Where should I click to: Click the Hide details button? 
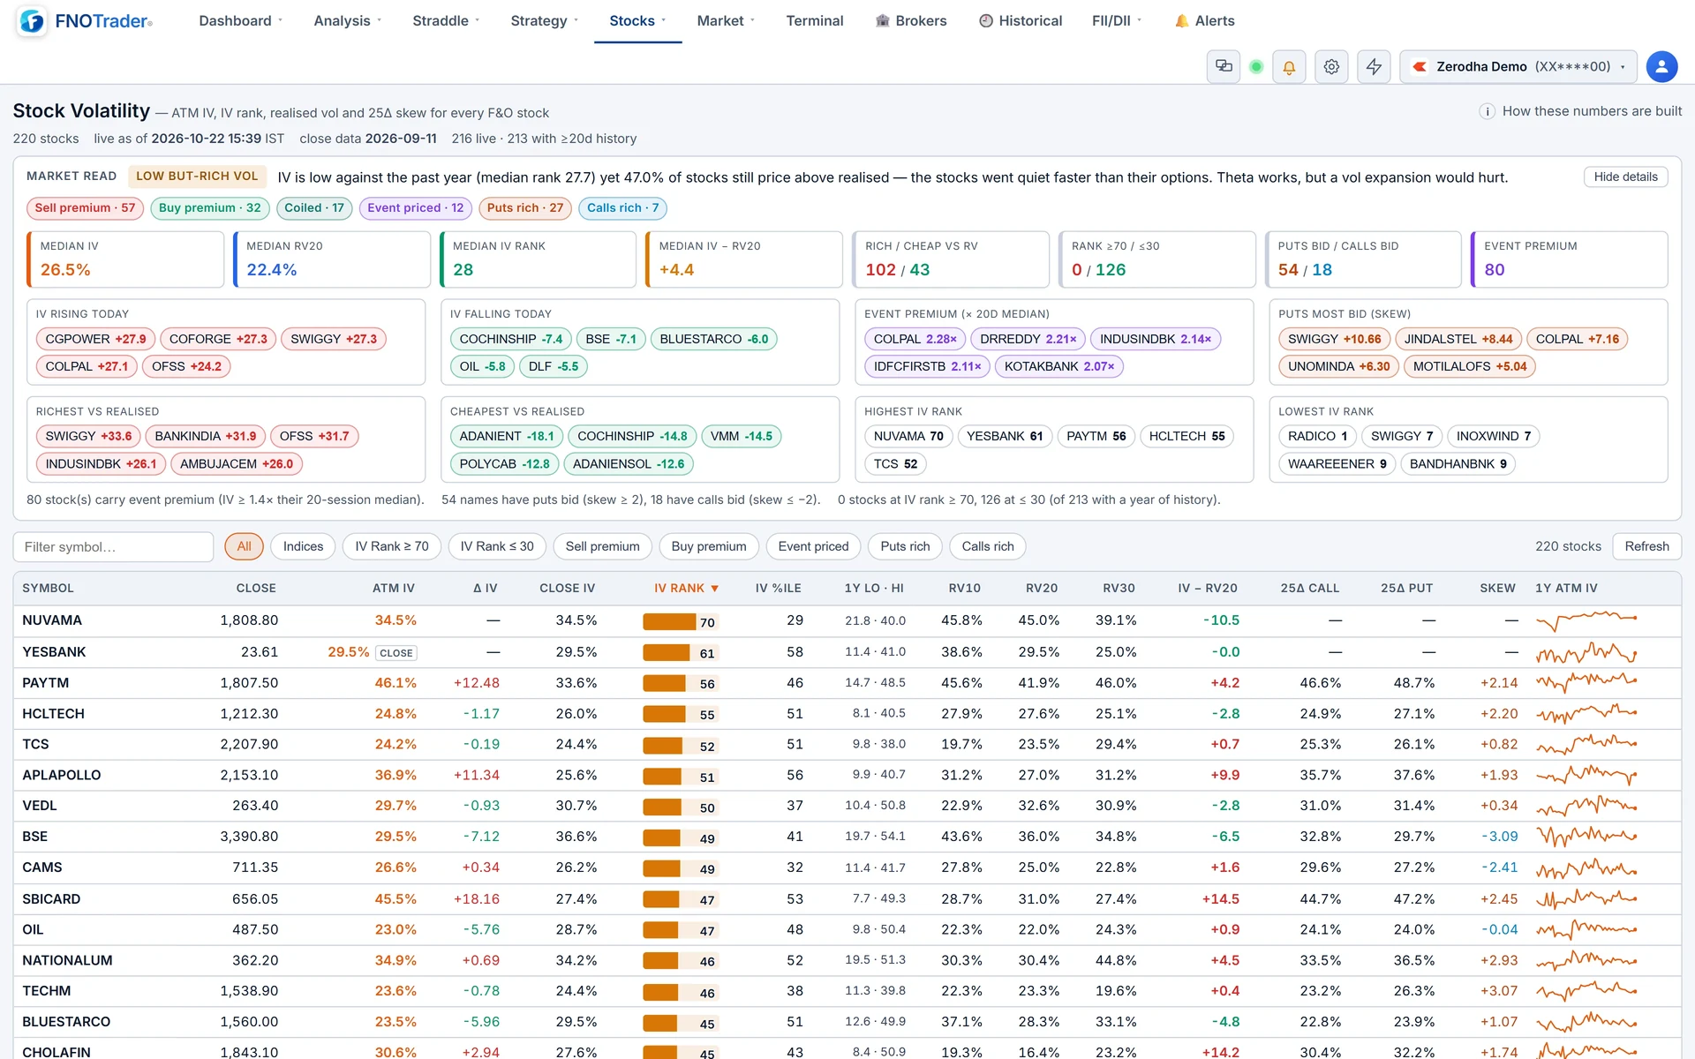(1625, 176)
